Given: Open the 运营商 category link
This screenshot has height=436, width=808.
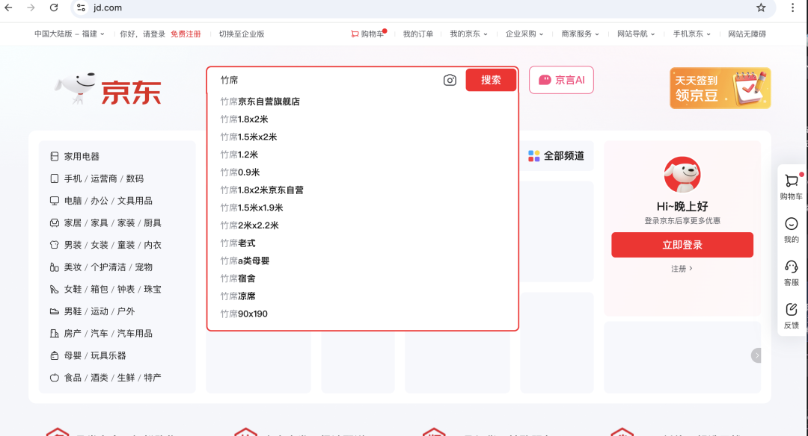Looking at the screenshot, I should point(103,178).
